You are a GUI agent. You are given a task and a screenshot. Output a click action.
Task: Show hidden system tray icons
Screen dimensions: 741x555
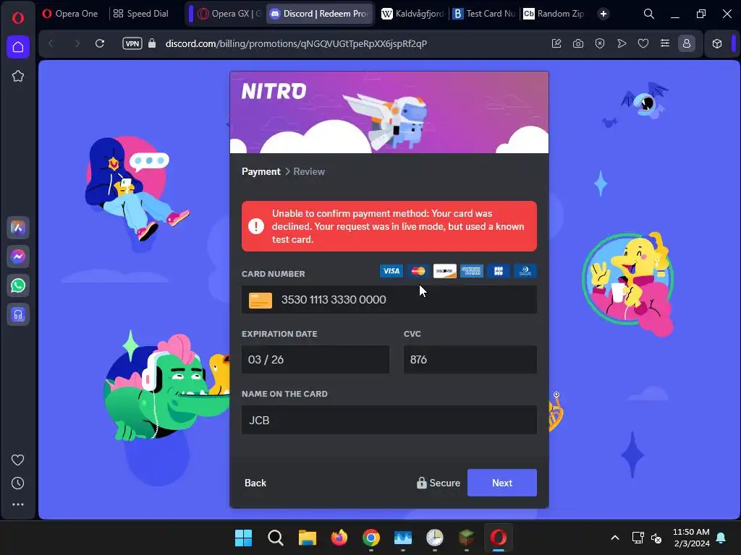615,538
